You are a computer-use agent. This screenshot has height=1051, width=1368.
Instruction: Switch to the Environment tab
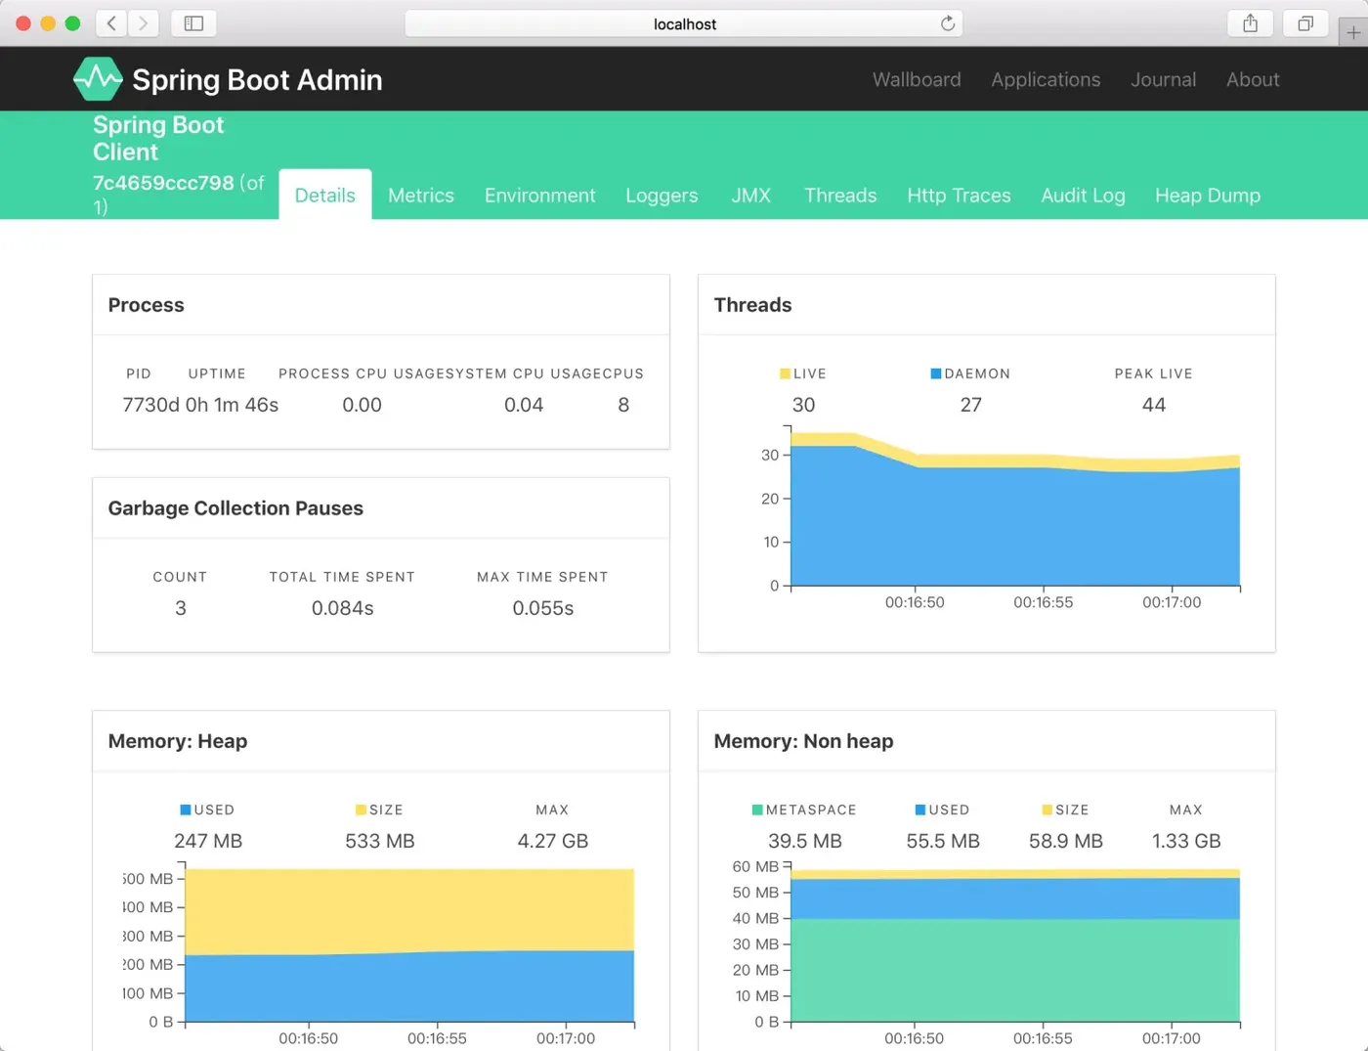click(x=539, y=195)
